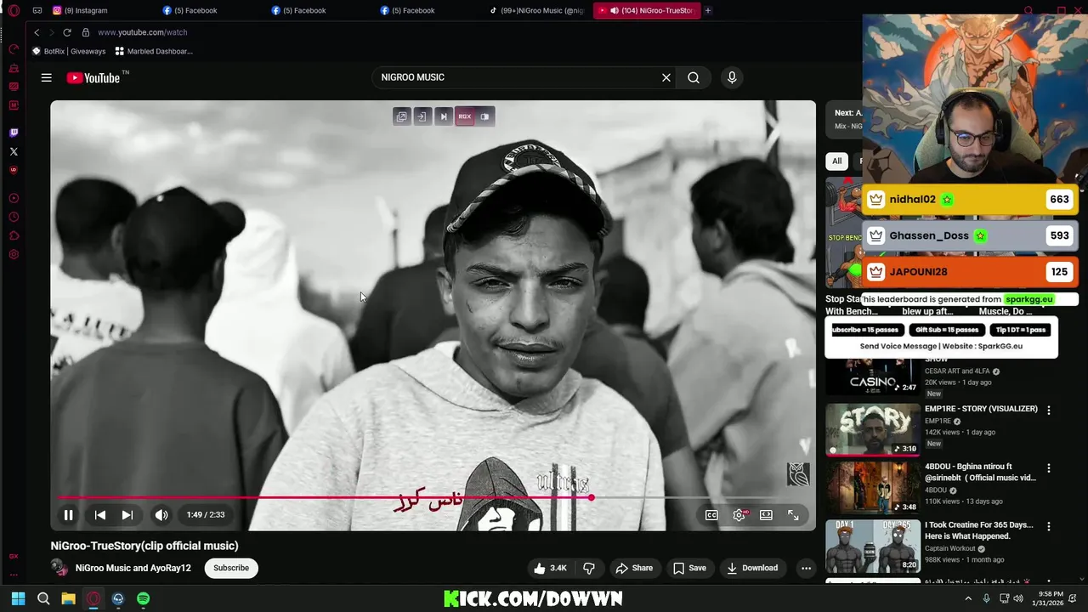Start voice search with the microphone button
The image size is (1088, 612).
pos(732,77)
